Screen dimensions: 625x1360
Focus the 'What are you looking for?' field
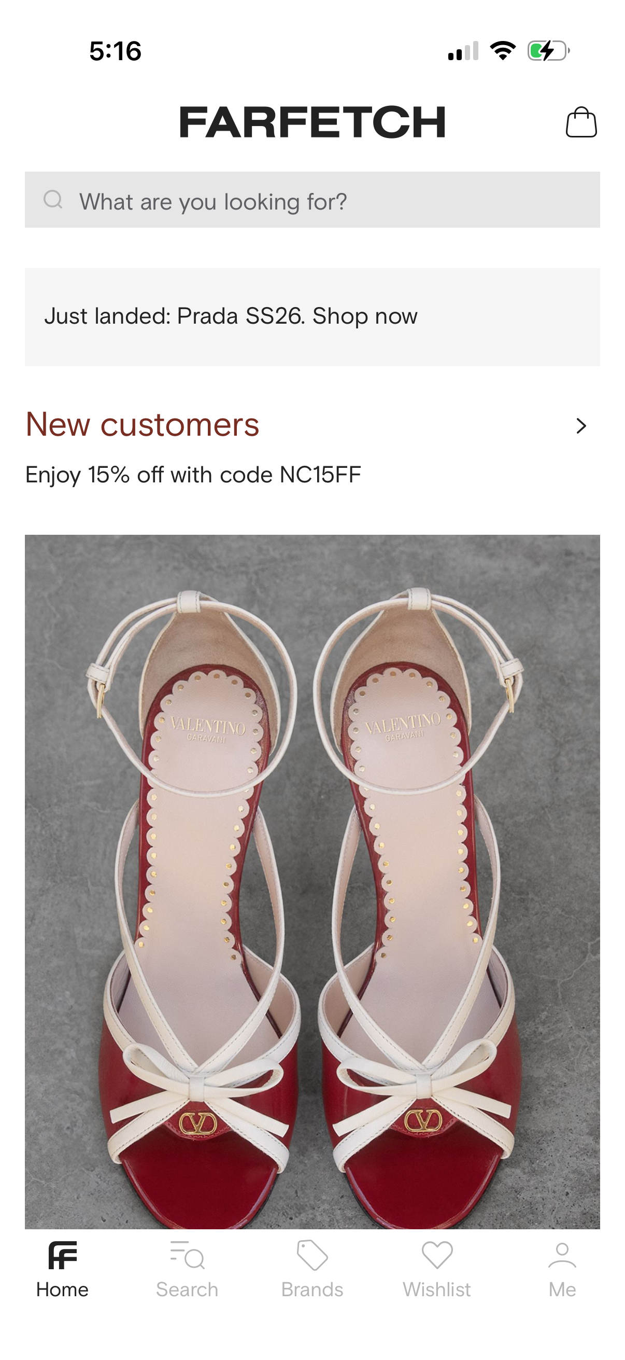tap(312, 200)
